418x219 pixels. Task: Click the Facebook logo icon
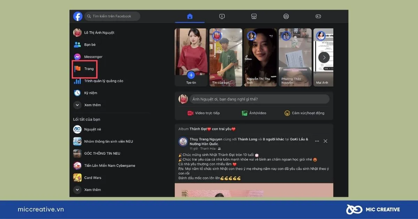pos(78,16)
